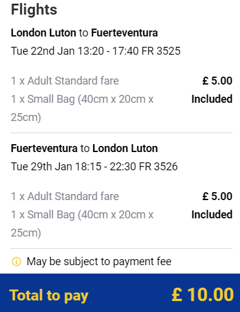Click flight number FR 3525

pos(161,51)
